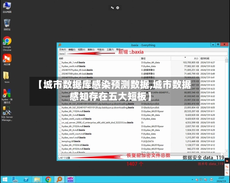Select hydee_ceshi_csale.mdf.baxia in the results

[76, 119]
